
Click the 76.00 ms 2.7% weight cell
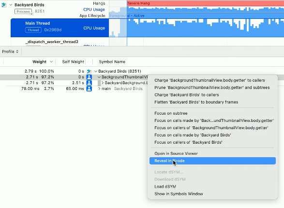click(x=37, y=89)
